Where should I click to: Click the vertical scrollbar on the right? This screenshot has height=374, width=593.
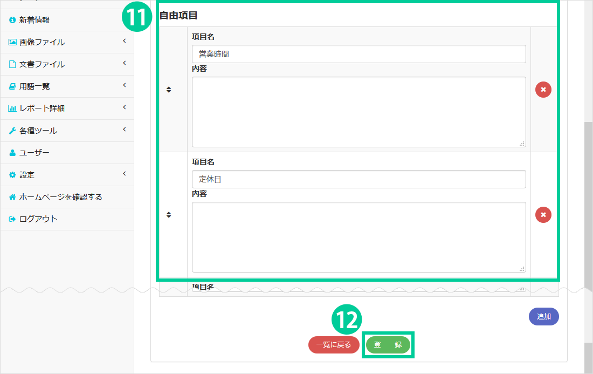pos(588,216)
